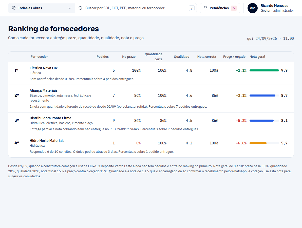Click note about porcelanato quantity difference
The width and height of the screenshot is (302, 228).
[x=118, y=106]
